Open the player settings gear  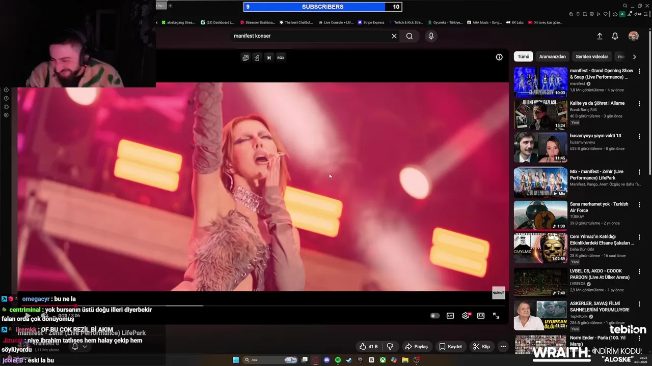[466, 316]
